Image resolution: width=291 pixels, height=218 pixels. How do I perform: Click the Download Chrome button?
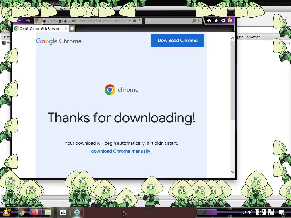(x=177, y=40)
